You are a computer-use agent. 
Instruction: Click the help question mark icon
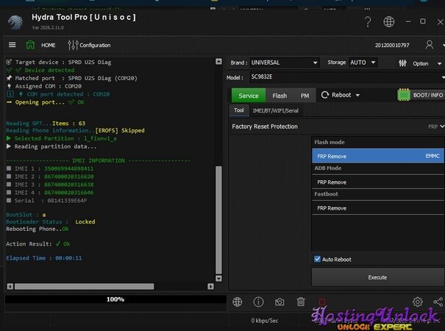coord(368,21)
